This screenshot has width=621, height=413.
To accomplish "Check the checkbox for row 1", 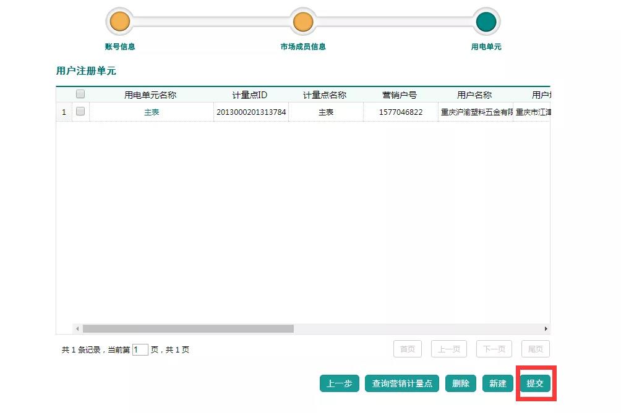I will [80, 112].
